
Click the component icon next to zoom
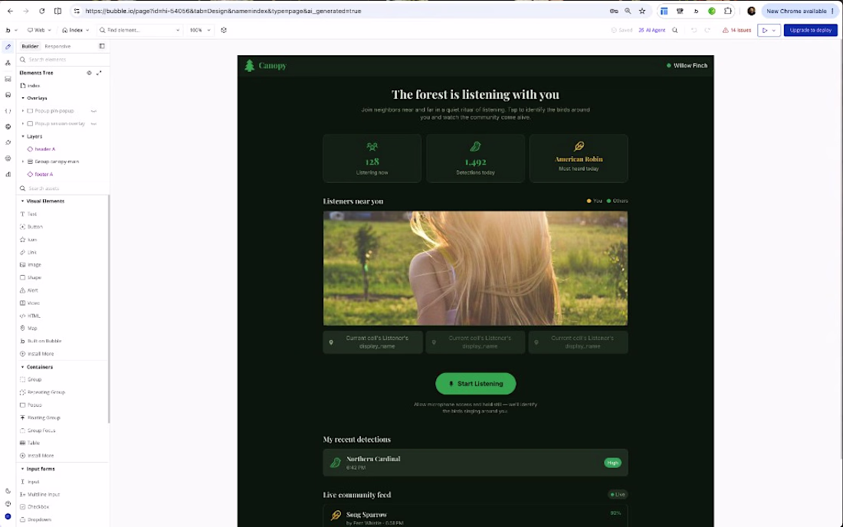[224, 30]
